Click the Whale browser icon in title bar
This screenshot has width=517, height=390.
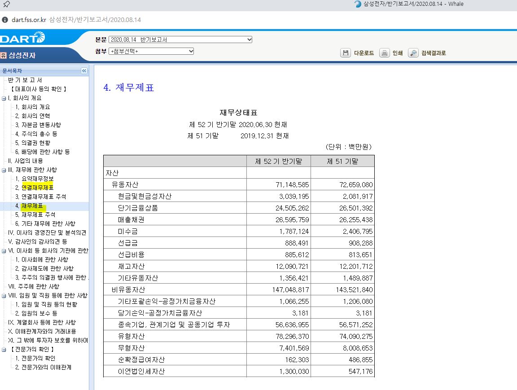(358, 4)
